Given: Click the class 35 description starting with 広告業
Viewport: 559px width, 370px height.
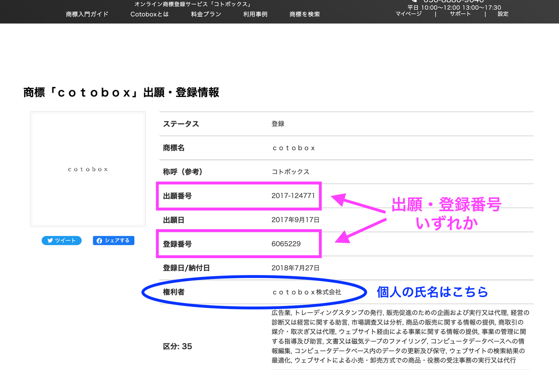Looking at the screenshot, I should 400,336.
